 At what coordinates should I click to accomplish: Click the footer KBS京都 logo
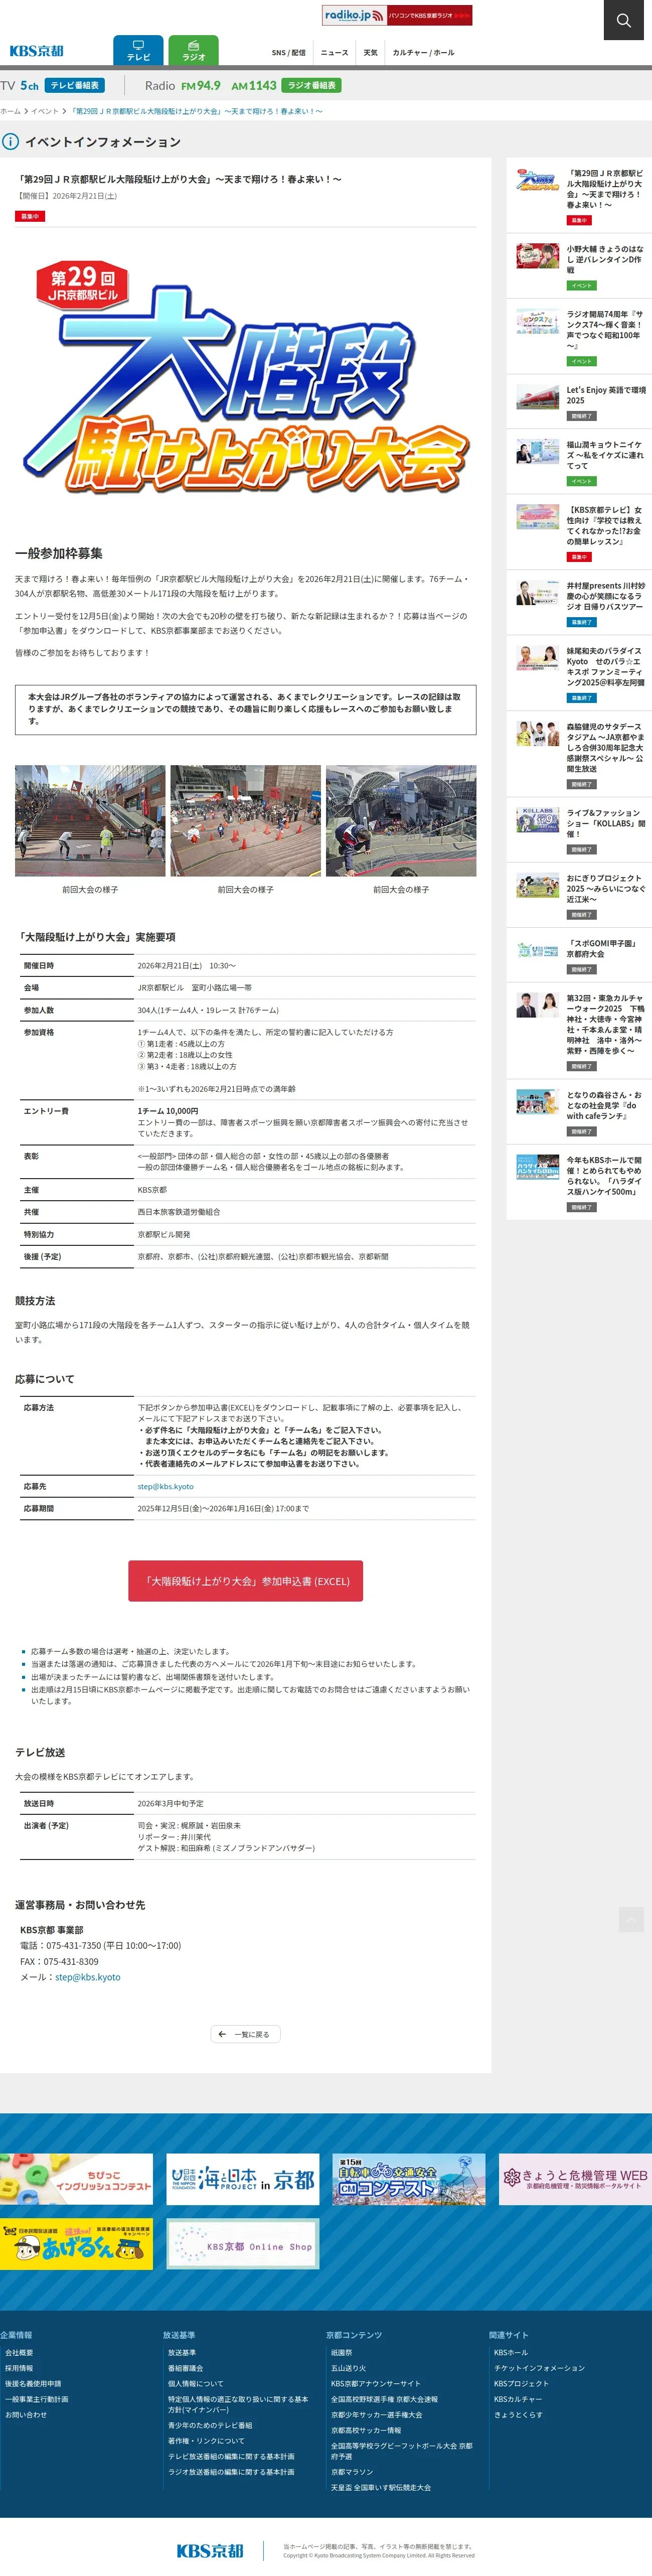pyautogui.click(x=210, y=2550)
